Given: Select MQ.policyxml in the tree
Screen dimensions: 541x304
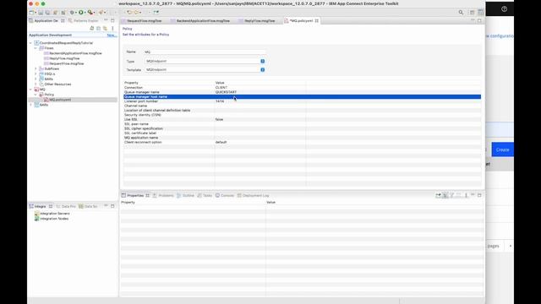Looking at the screenshot, I should point(60,100).
